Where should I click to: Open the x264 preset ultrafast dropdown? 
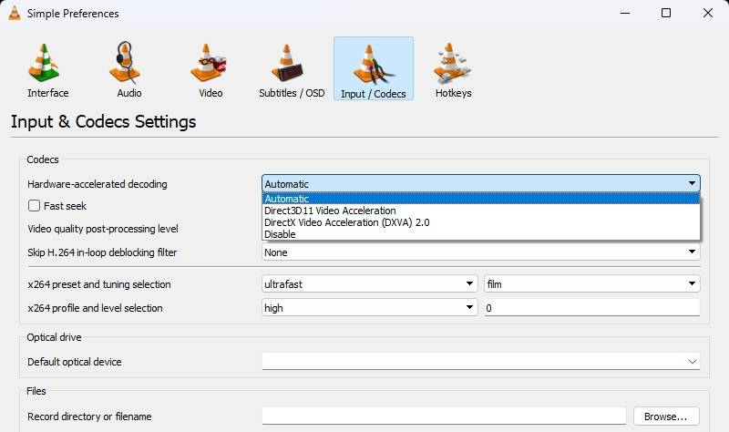[370, 283]
